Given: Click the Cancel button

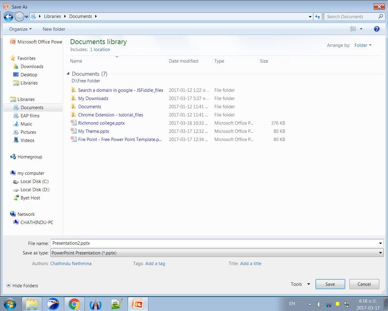Looking at the screenshot, I should pyautogui.click(x=364, y=284).
